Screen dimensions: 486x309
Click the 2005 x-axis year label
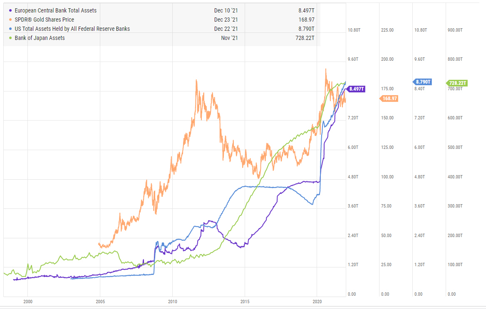click(100, 302)
